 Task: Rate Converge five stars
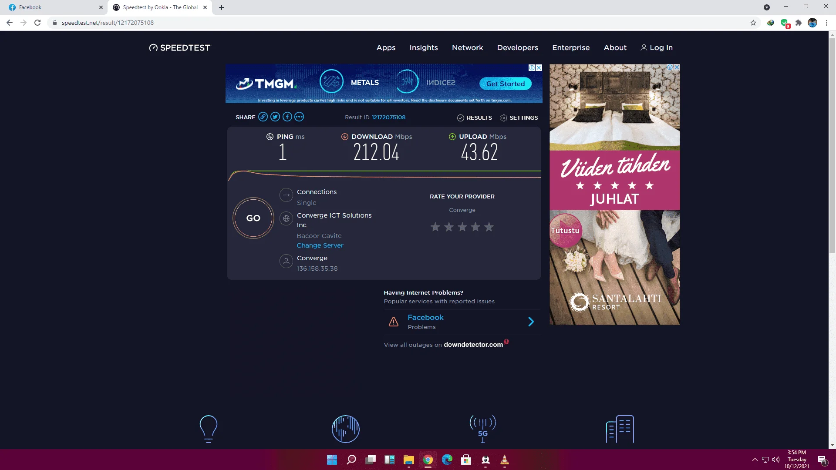(489, 227)
